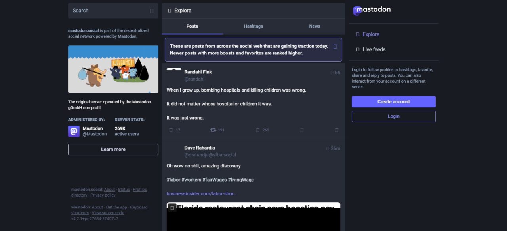
Task: Open the Mastodon link in server description
Action: 127,36
